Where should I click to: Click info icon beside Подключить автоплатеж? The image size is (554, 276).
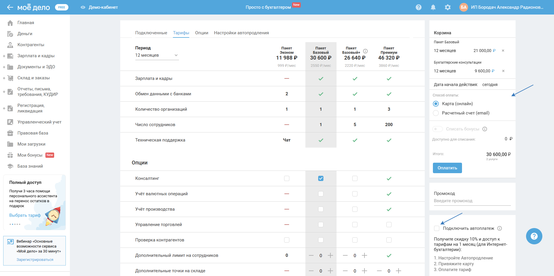coord(500,228)
